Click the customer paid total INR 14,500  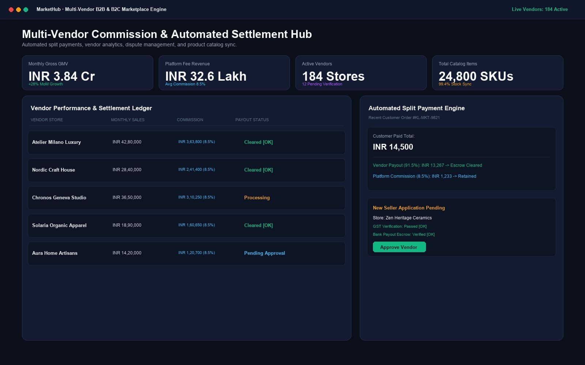point(393,147)
